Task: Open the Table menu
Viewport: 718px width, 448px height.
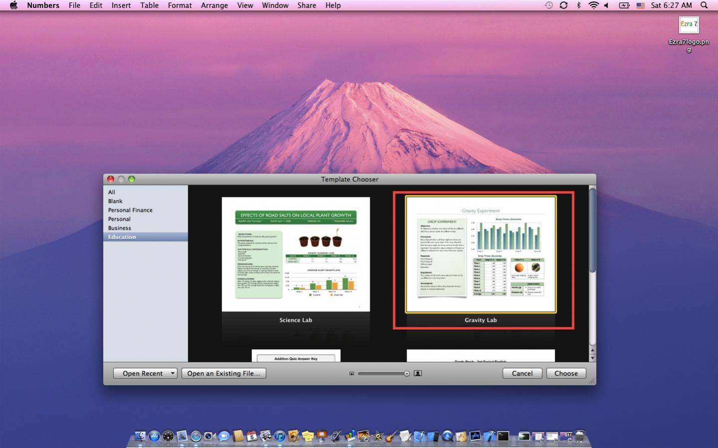Action: (x=149, y=5)
